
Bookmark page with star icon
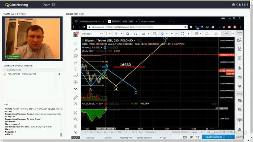[185, 27]
